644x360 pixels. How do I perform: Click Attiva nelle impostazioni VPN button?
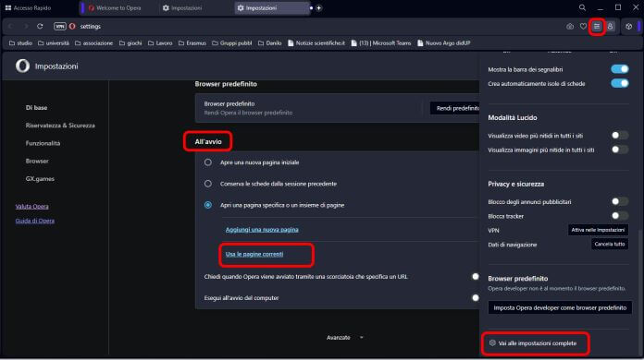coord(598,230)
